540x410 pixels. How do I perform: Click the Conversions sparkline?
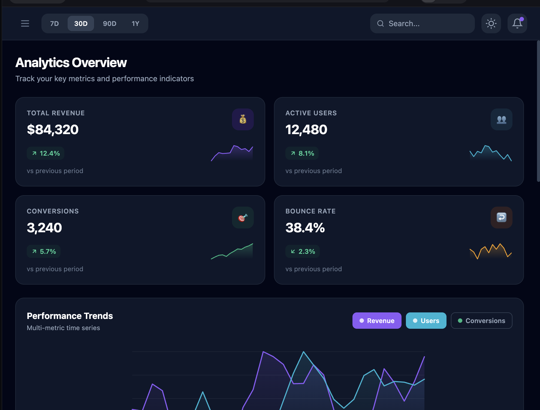point(232,251)
